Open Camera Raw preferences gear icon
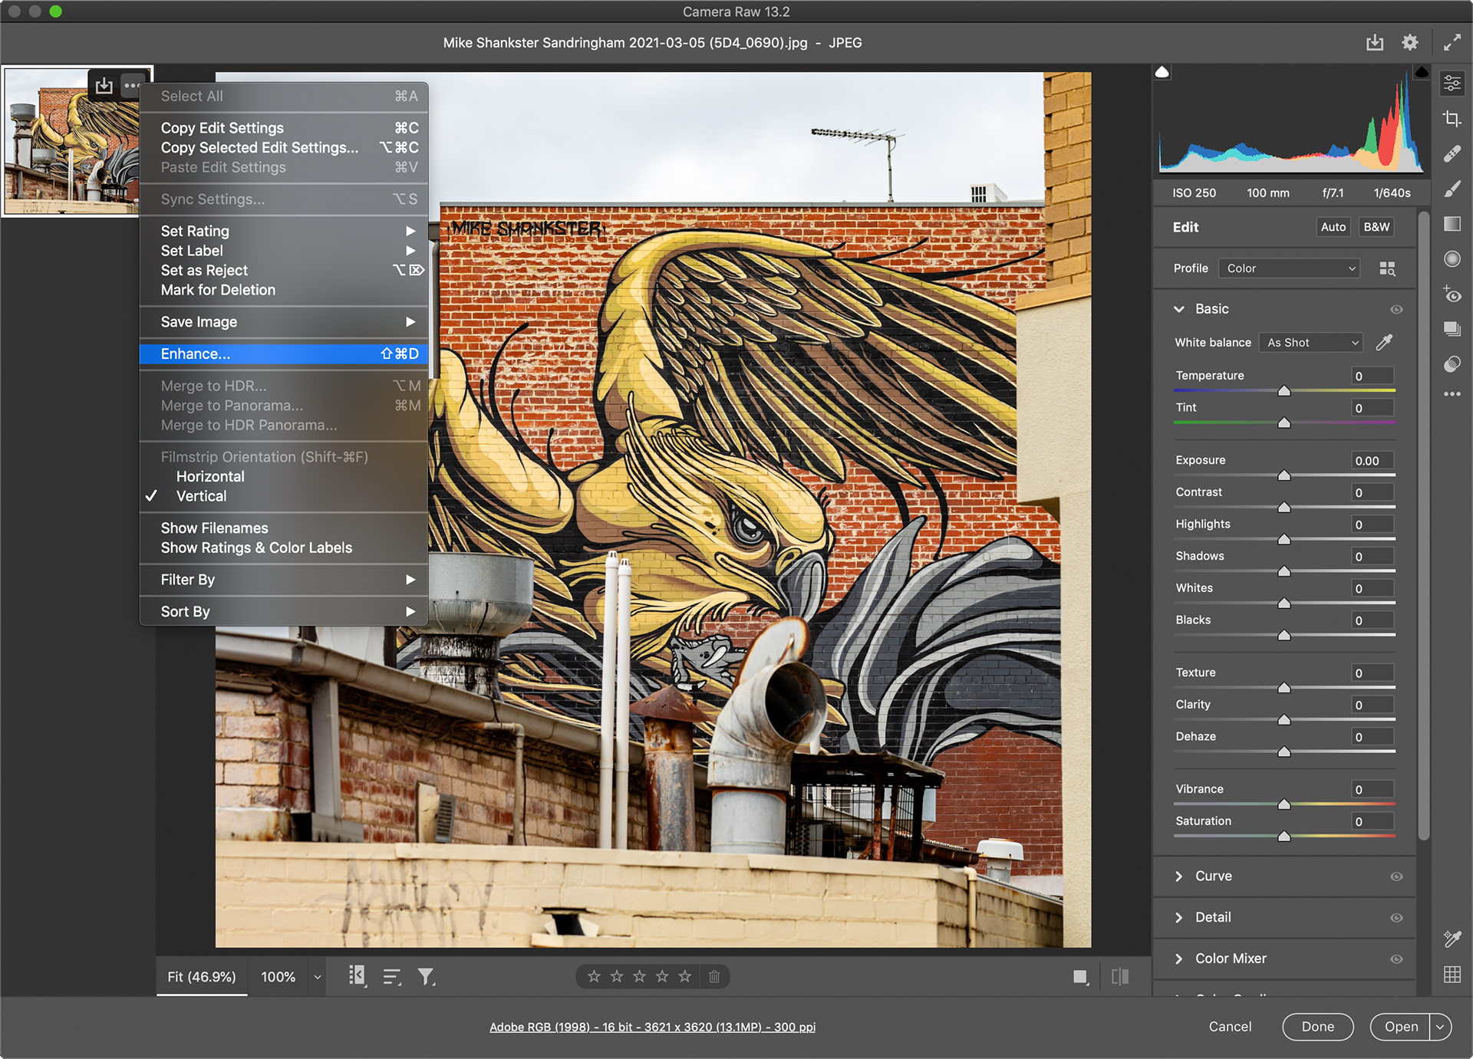 coord(1410,43)
